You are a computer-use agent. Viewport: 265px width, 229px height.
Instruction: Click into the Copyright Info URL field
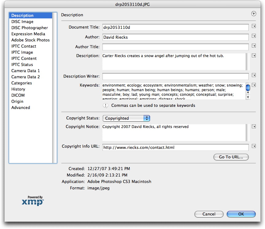click(x=175, y=147)
